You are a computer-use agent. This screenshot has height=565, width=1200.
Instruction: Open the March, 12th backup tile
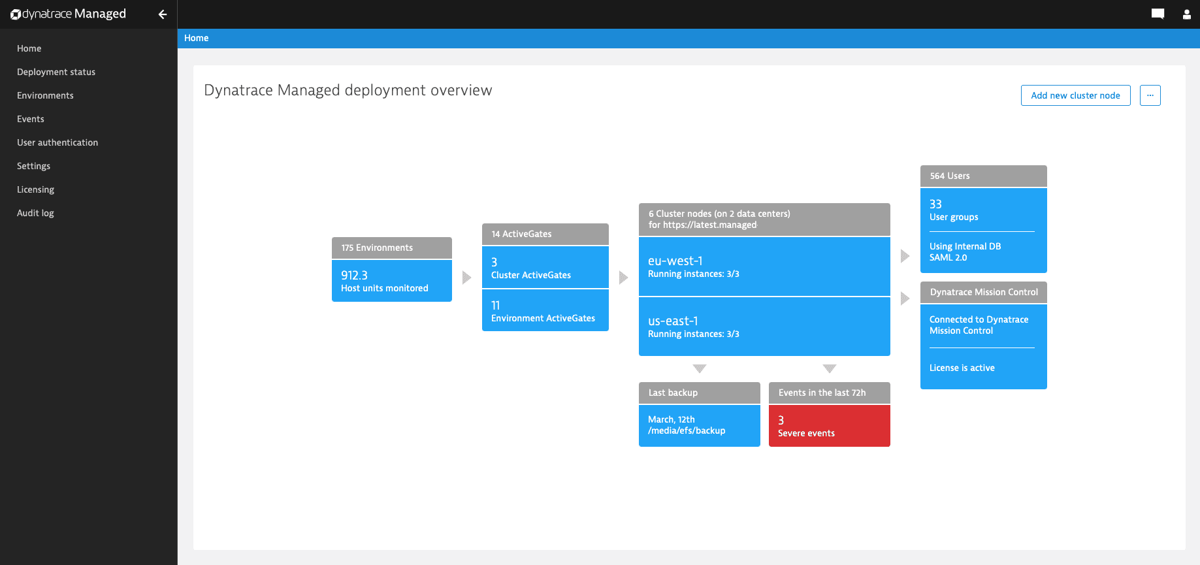coord(700,426)
